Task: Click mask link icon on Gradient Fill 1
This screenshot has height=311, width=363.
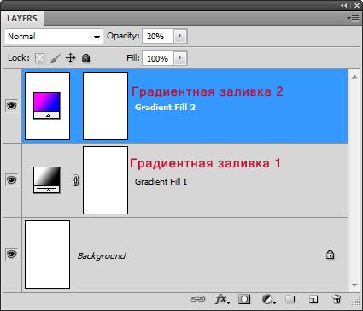Action: 75,180
